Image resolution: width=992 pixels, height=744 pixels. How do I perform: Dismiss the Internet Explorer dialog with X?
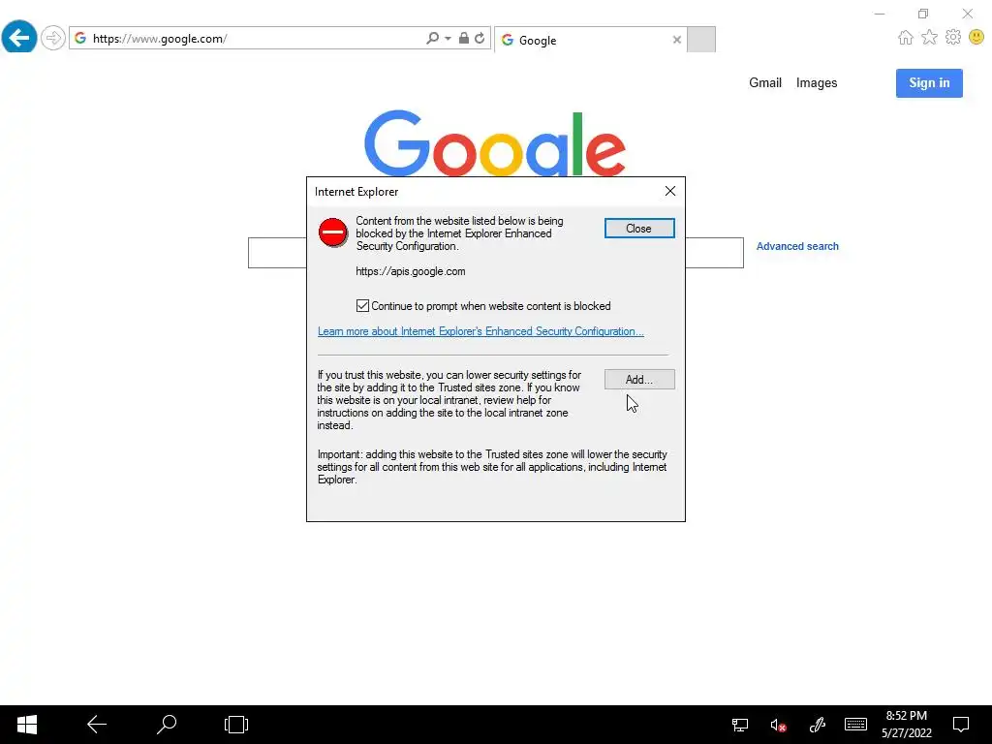(x=670, y=191)
